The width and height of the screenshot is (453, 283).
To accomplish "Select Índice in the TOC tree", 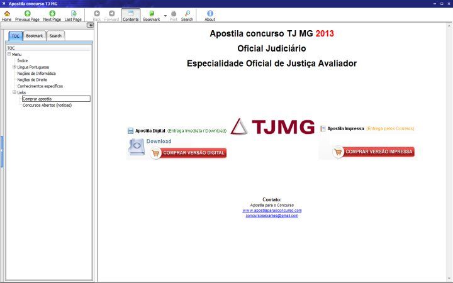I will (x=23, y=60).
